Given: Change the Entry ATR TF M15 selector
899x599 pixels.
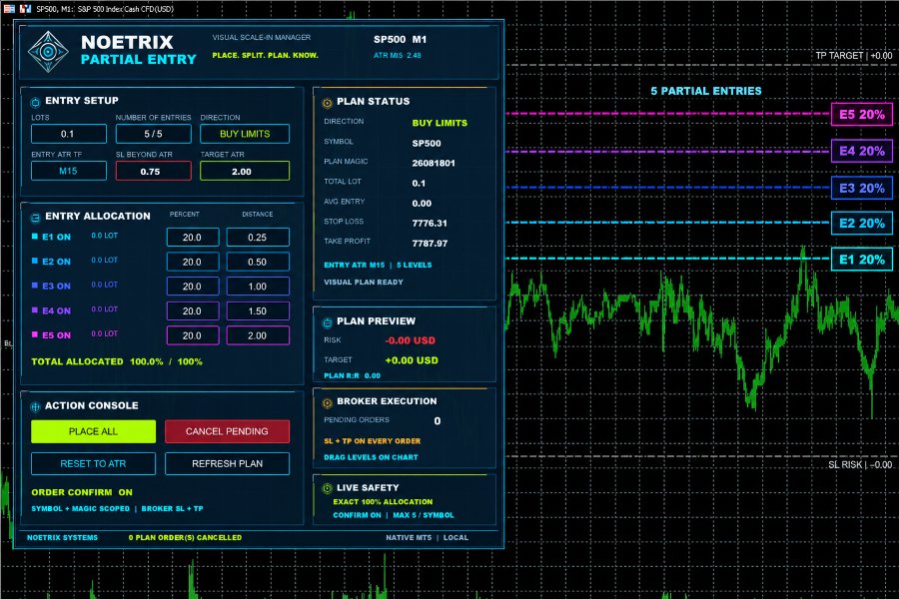Looking at the screenshot, I should coord(68,171).
